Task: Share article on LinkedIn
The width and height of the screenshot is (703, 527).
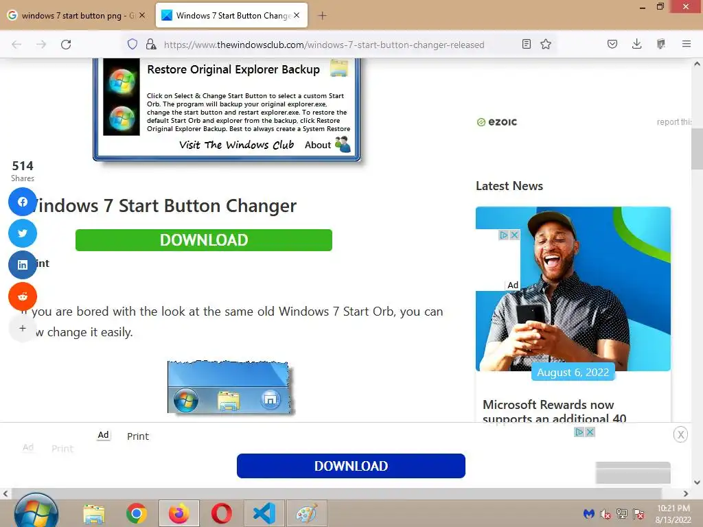Action: [23, 265]
